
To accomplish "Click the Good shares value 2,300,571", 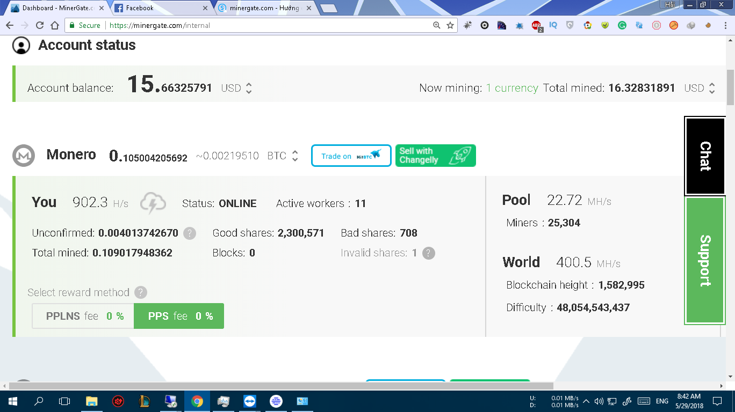I will tap(301, 233).
